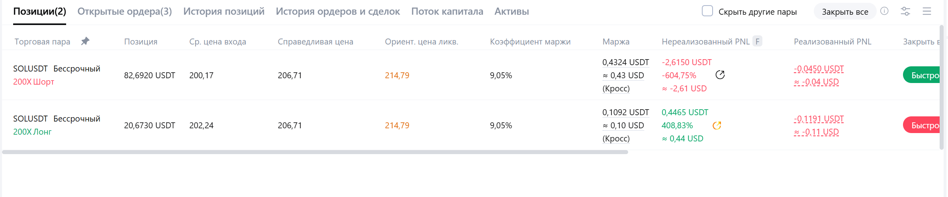Check the Скрыть другие пары checkbox
The image size is (948, 197).
click(x=707, y=11)
